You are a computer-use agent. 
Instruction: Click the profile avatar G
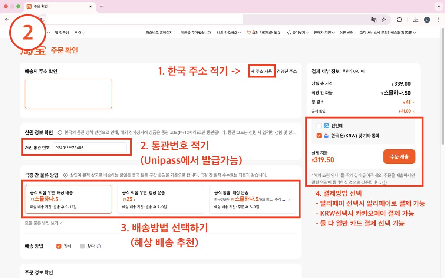427,19
